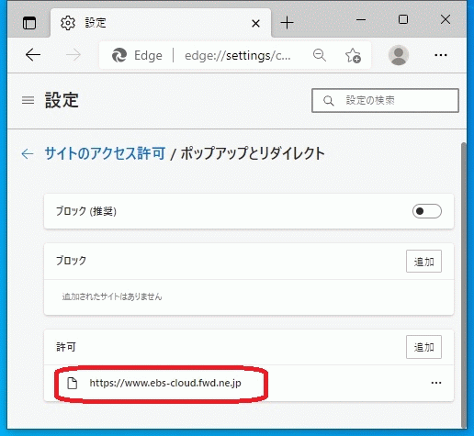
Task: Open the settings hamburger menu
Action: [x=28, y=100]
